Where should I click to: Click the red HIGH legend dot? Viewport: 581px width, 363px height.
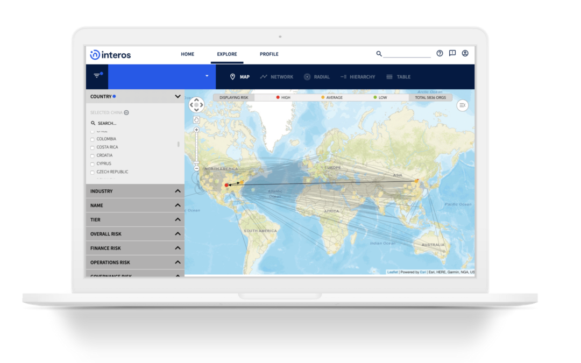pos(278,97)
